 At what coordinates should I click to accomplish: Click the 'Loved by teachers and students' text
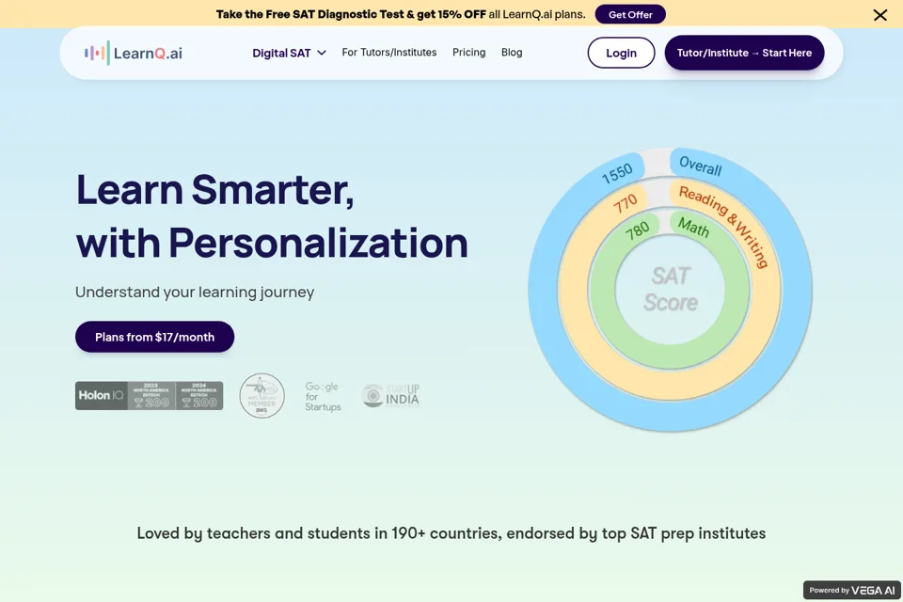click(x=451, y=533)
